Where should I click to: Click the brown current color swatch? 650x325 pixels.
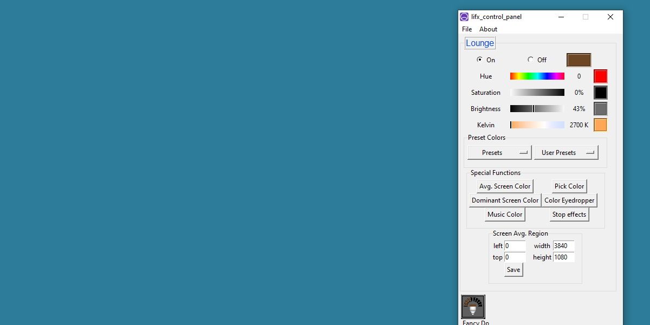click(578, 60)
